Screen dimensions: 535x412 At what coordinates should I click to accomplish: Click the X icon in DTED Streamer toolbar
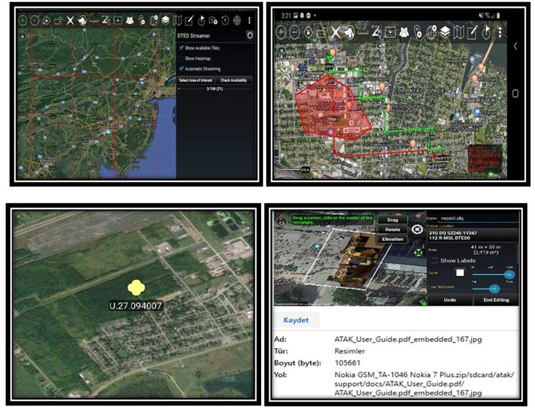pyautogui.click(x=70, y=20)
